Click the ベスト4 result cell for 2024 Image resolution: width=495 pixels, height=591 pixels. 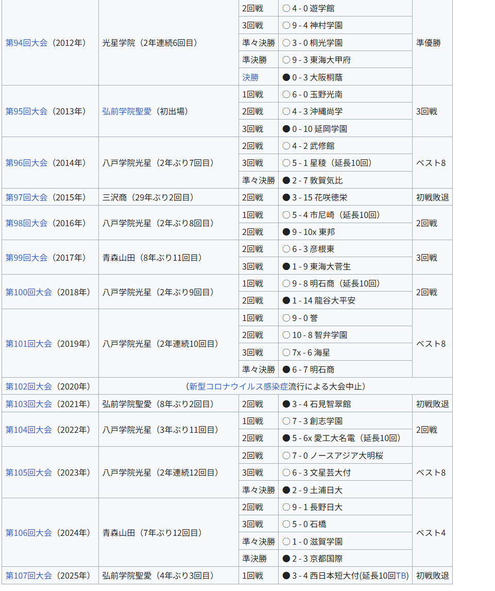coord(431,533)
